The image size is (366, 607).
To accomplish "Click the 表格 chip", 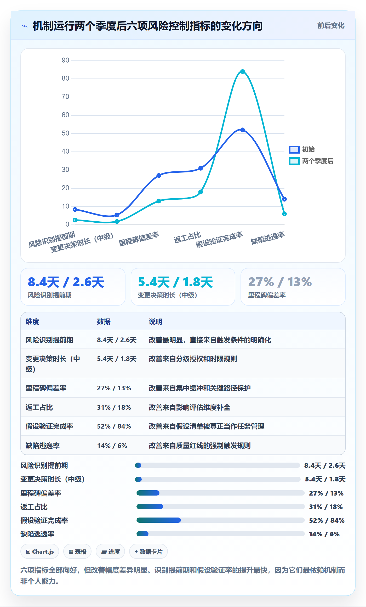I will tap(77, 552).
